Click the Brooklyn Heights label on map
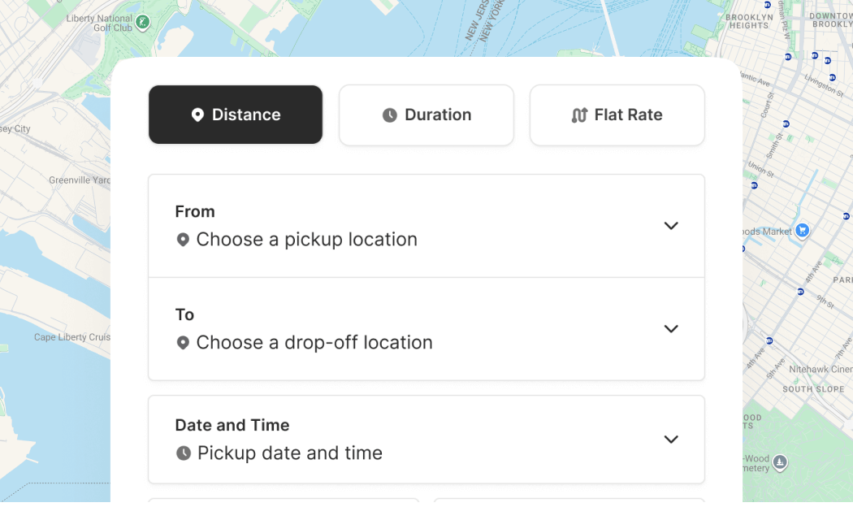Screen dimensions: 853x507 coord(748,21)
